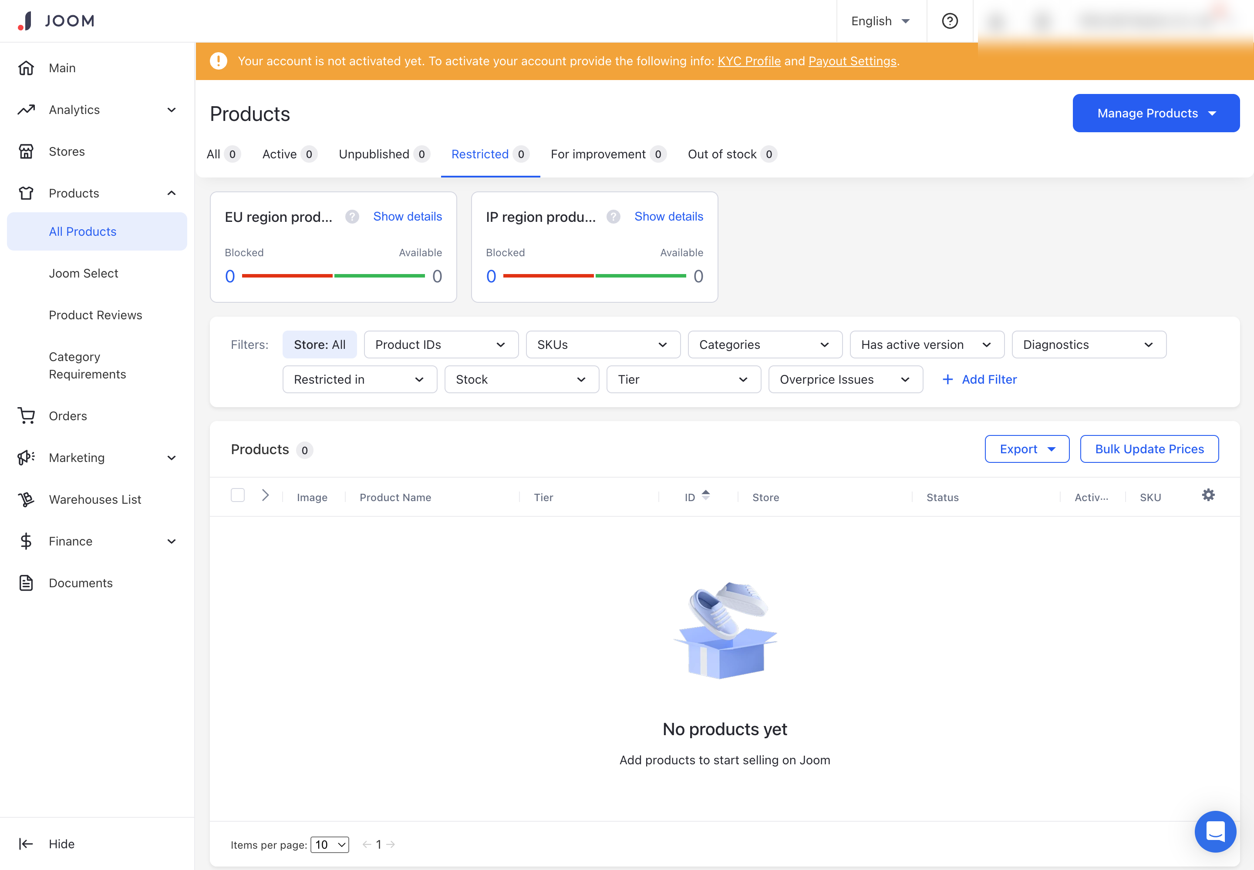
Task: Open Joom Select in the sidebar
Action: [x=84, y=274]
